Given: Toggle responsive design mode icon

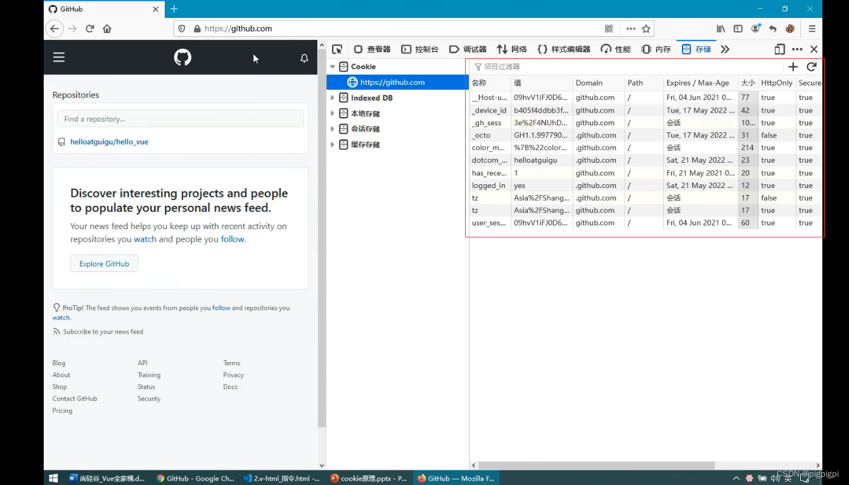Looking at the screenshot, I should [780, 49].
